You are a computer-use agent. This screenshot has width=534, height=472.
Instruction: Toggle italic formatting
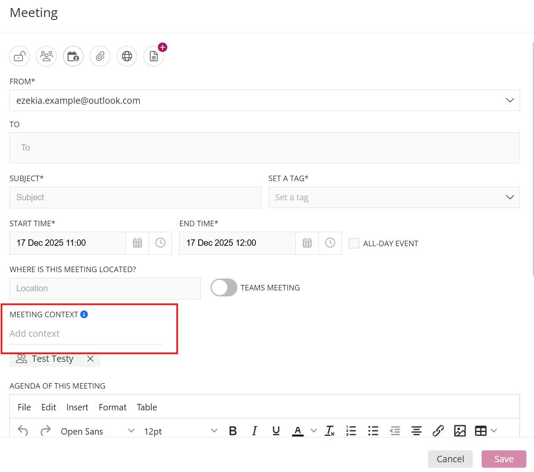254,431
